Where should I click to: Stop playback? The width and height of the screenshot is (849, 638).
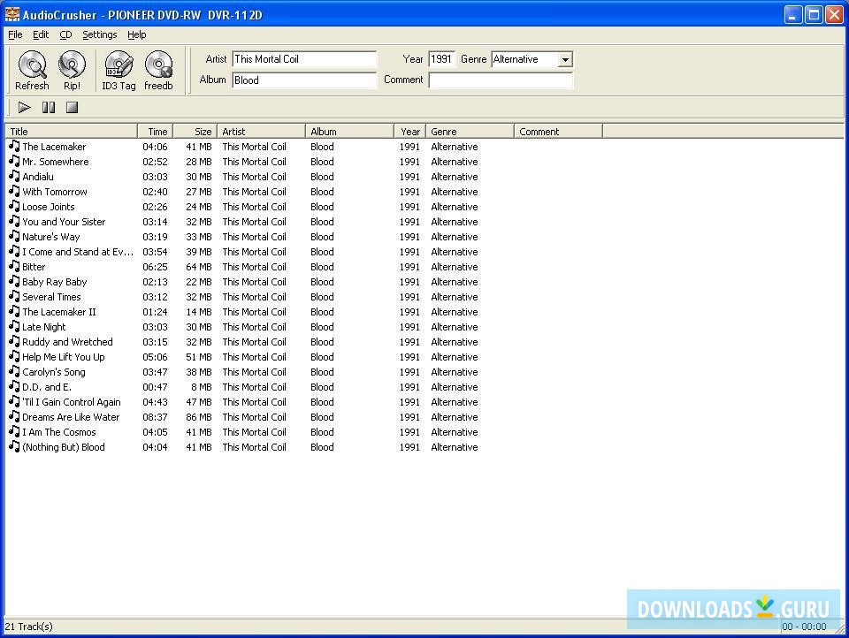(72, 107)
